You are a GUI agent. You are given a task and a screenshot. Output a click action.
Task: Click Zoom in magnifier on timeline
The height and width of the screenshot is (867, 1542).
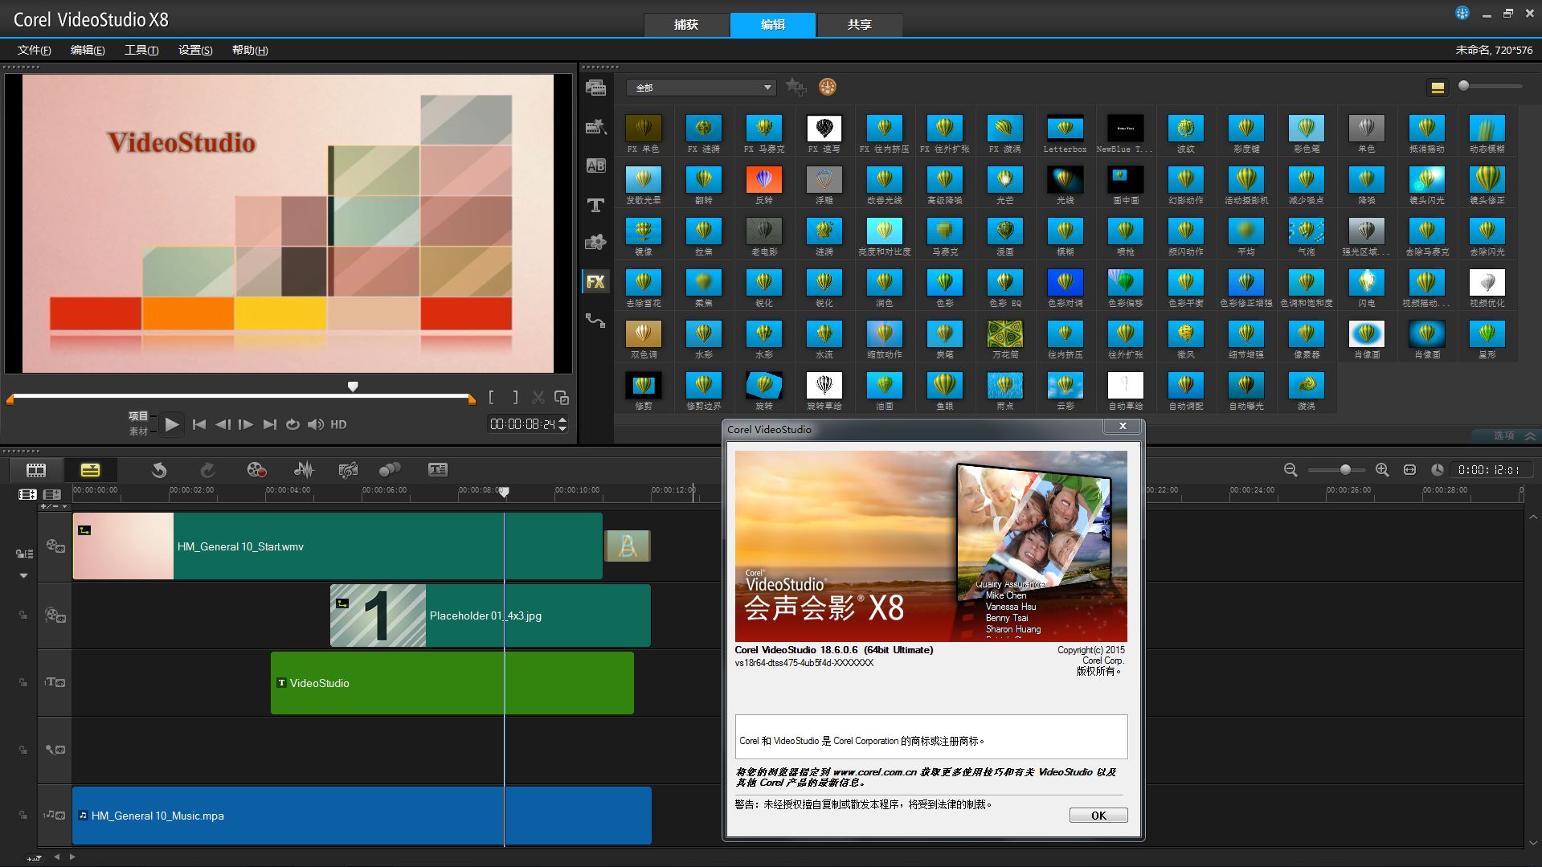[1382, 470]
